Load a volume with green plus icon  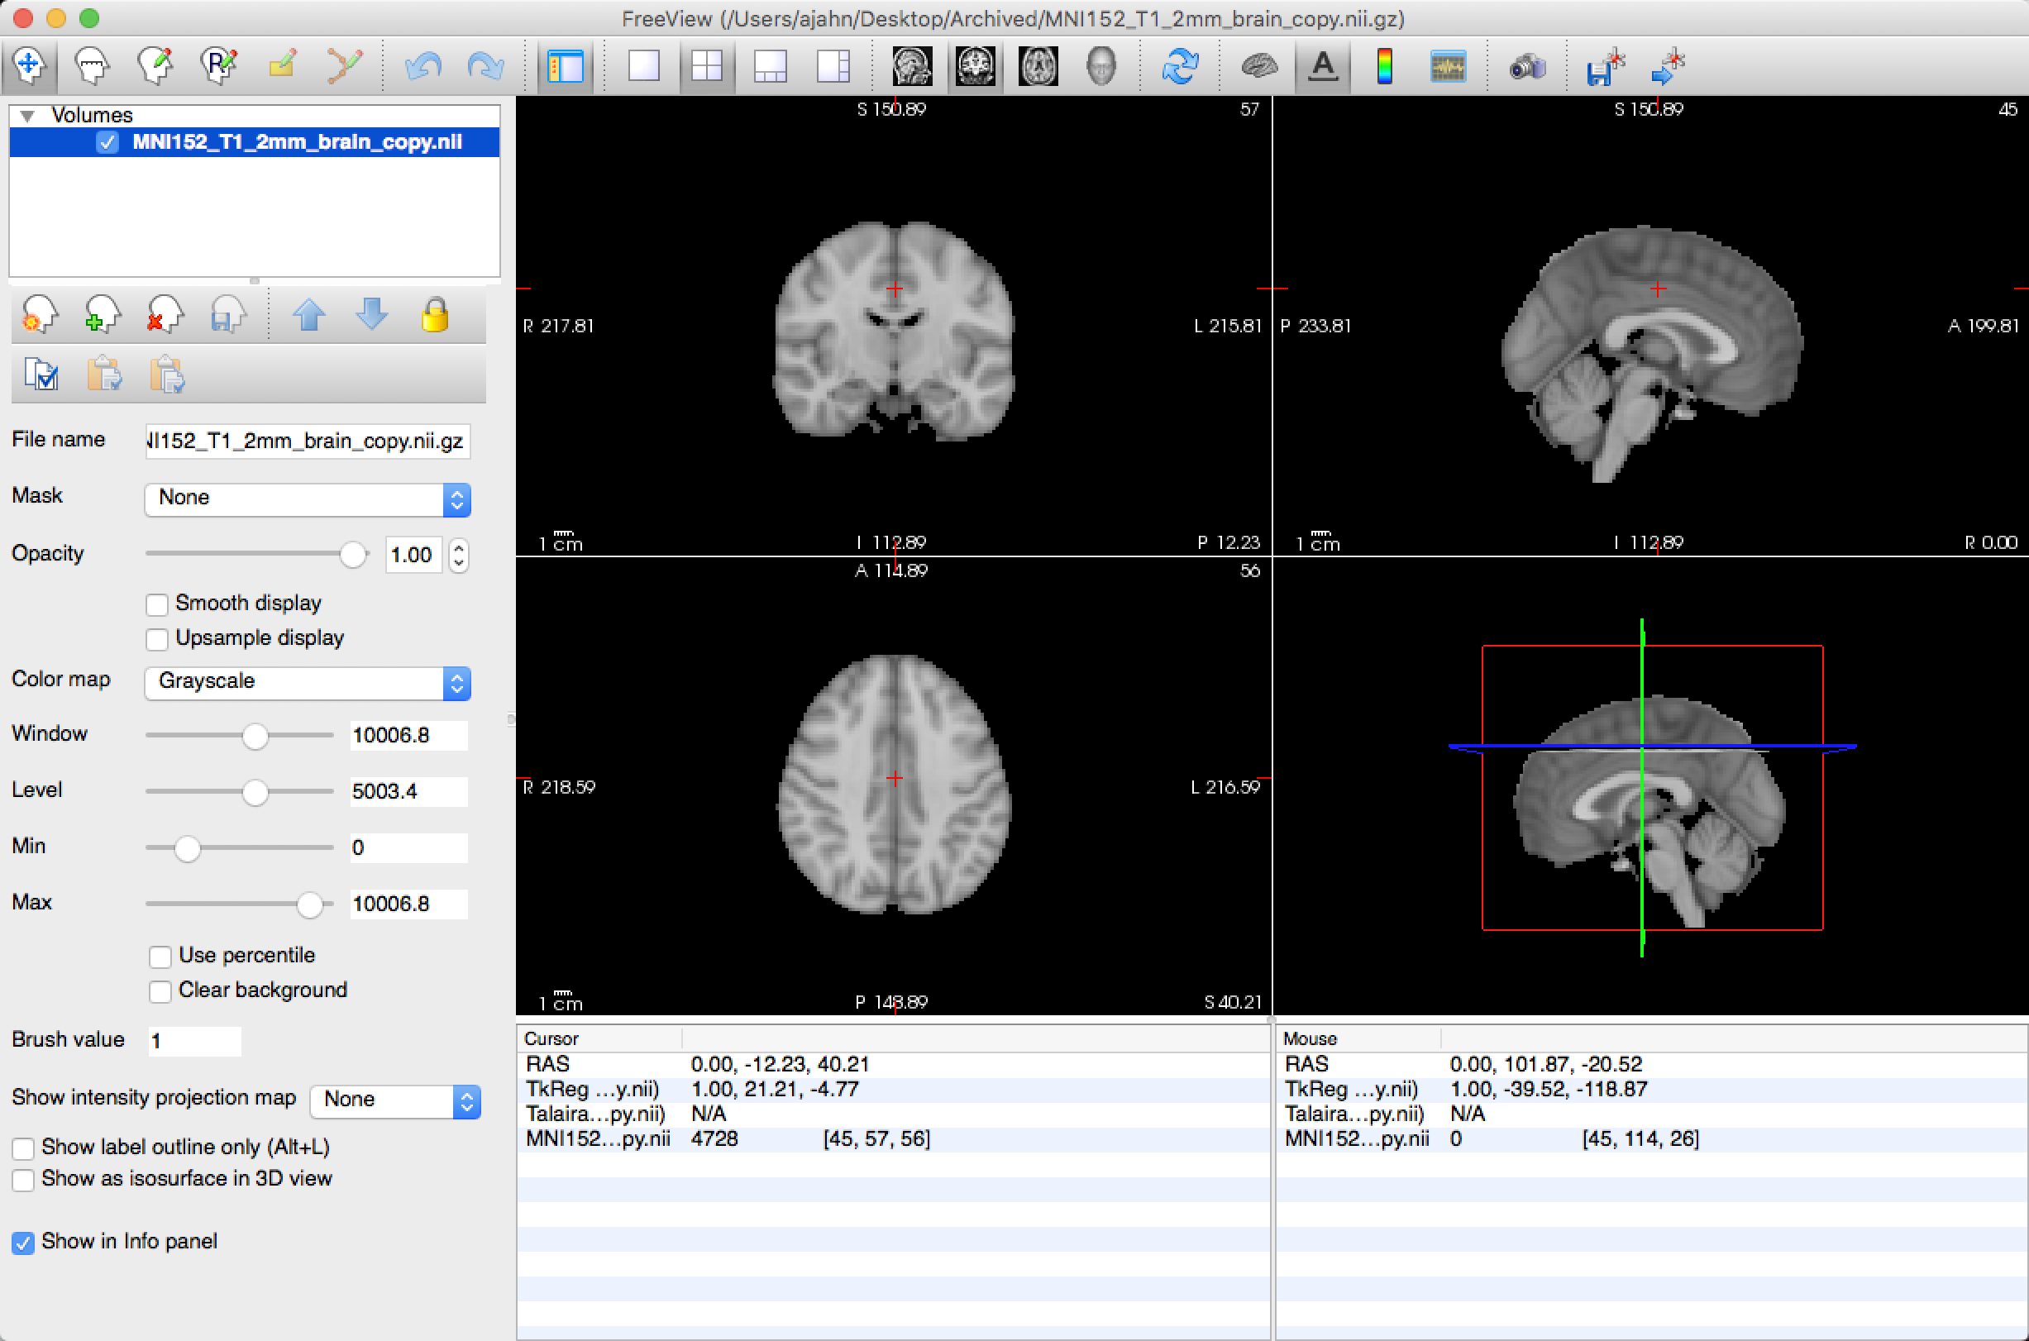click(103, 315)
